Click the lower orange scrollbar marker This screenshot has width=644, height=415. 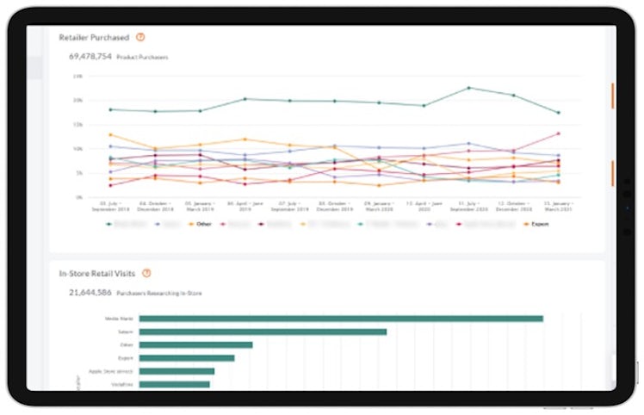pos(612,172)
